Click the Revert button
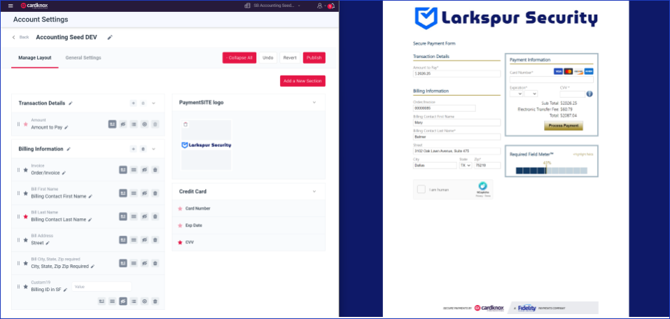The width and height of the screenshot is (670, 319). pos(290,57)
